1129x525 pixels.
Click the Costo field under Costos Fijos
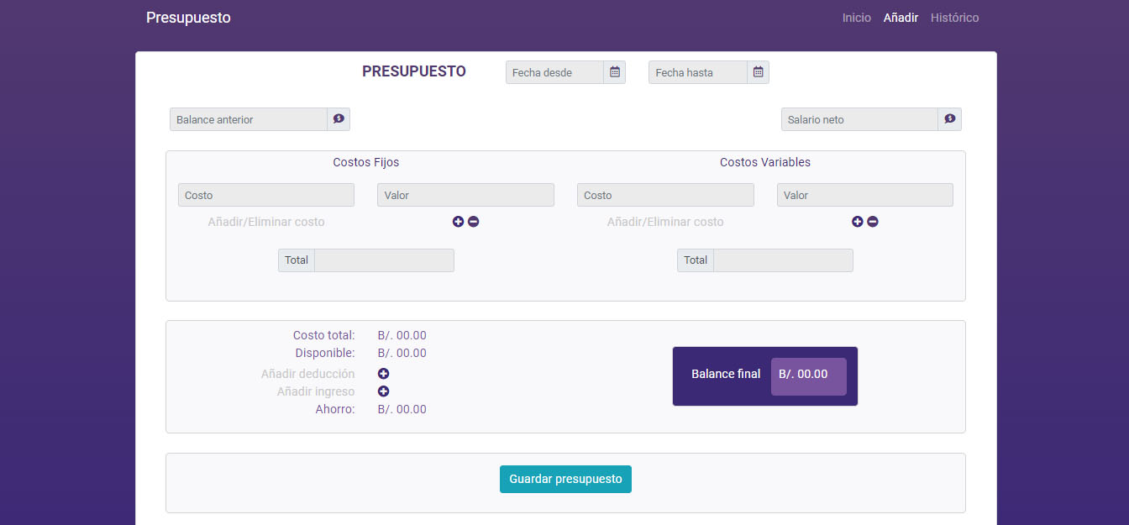(x=265, y=195)
